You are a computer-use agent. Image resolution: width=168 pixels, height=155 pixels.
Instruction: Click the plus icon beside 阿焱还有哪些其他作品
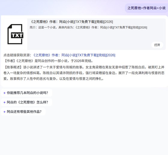4,112
